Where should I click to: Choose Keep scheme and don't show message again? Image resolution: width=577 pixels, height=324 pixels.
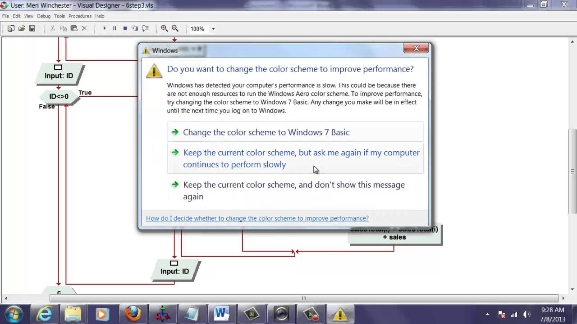295,190
